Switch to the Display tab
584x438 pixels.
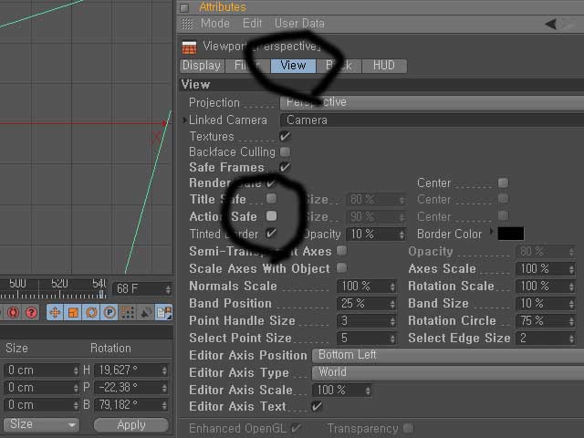[x=202, y=66]
